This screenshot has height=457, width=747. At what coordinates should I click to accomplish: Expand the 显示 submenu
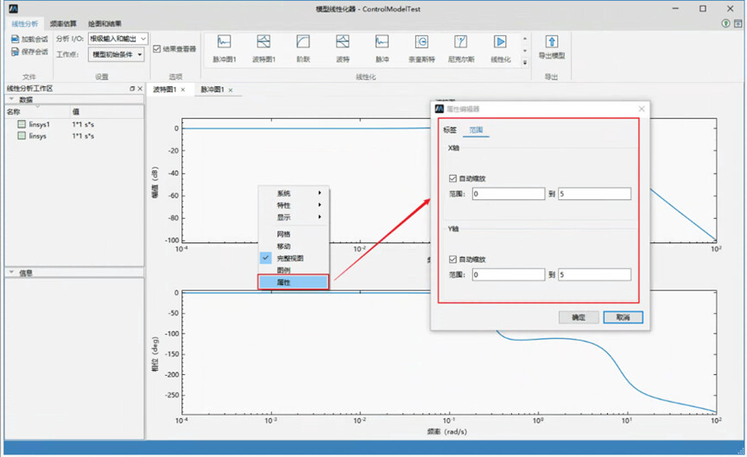tap(294, 216)
